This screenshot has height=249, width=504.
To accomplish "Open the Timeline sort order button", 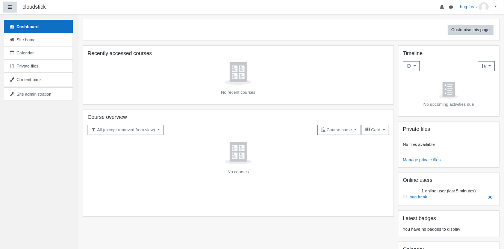I will [486, 66].
